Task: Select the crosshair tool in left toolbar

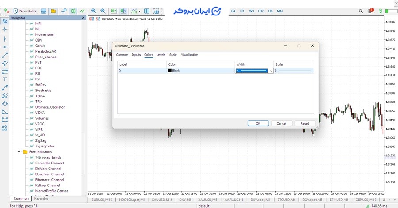Action: point(5,29)
